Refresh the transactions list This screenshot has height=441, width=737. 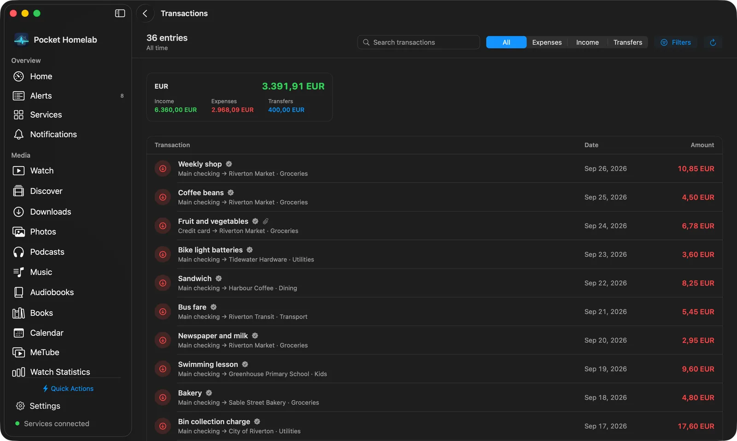click(x=713, y=42)
